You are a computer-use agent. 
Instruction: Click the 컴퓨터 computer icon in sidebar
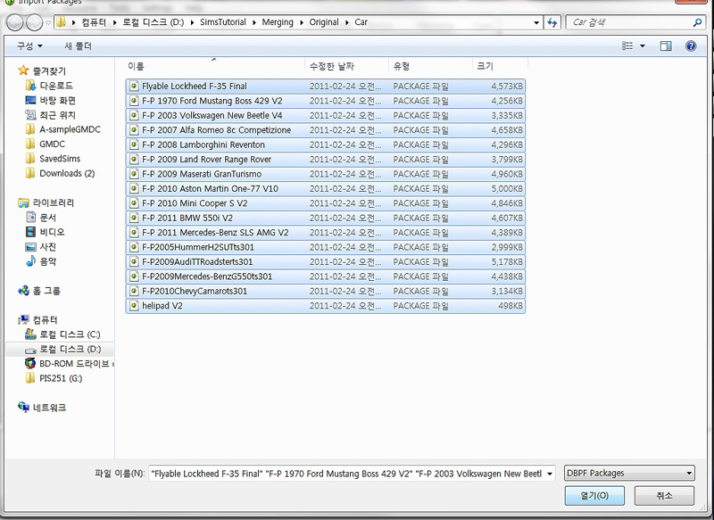[x=23, y=320]
